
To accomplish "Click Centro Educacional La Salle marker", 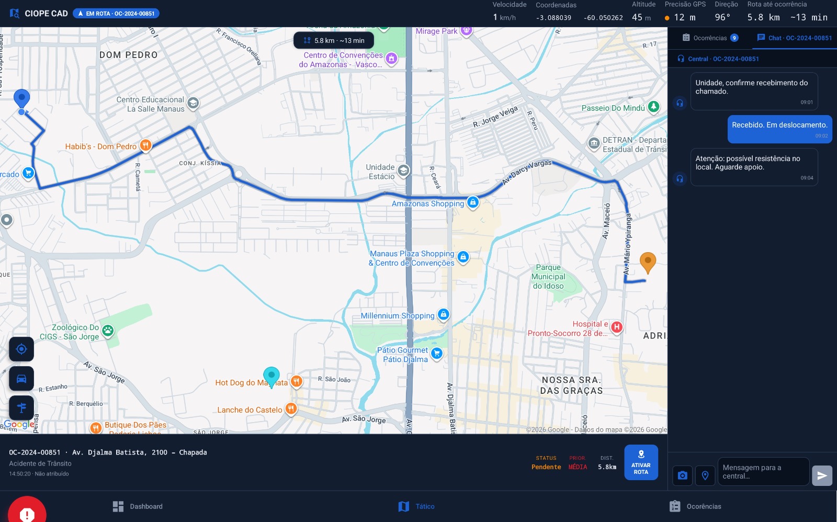I will [193, 103].
